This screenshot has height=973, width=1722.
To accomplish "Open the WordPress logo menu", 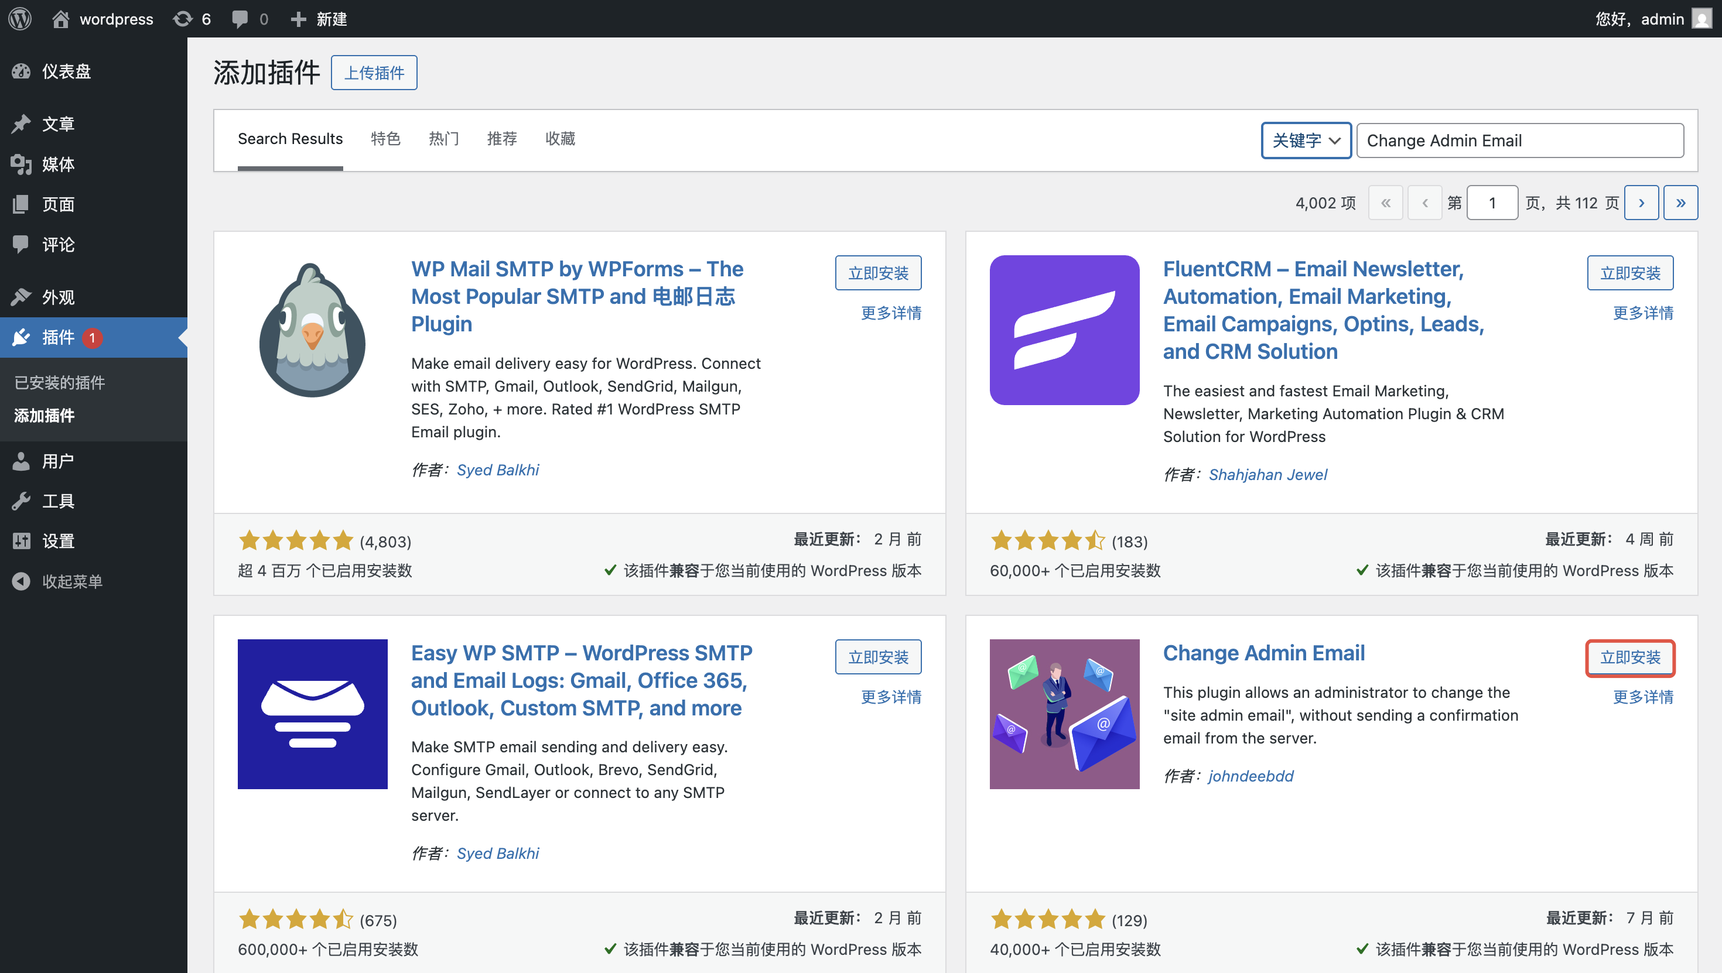I will pyautogui.click(x=20, y=19).
